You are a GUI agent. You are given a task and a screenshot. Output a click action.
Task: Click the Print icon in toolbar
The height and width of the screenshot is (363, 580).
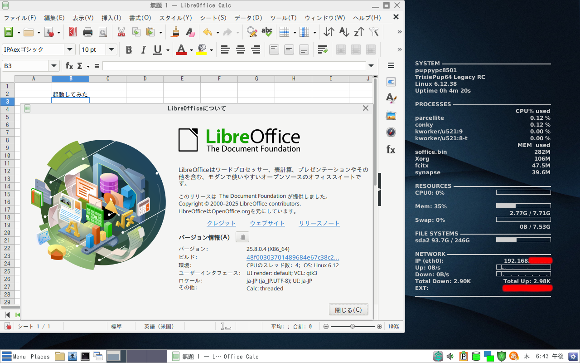[x=88, y=32]
